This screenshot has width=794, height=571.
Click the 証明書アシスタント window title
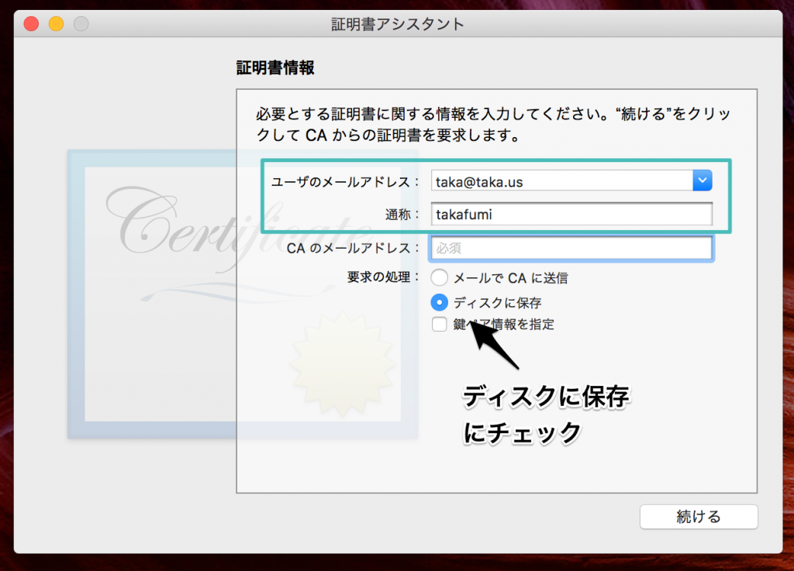point(398,24)
